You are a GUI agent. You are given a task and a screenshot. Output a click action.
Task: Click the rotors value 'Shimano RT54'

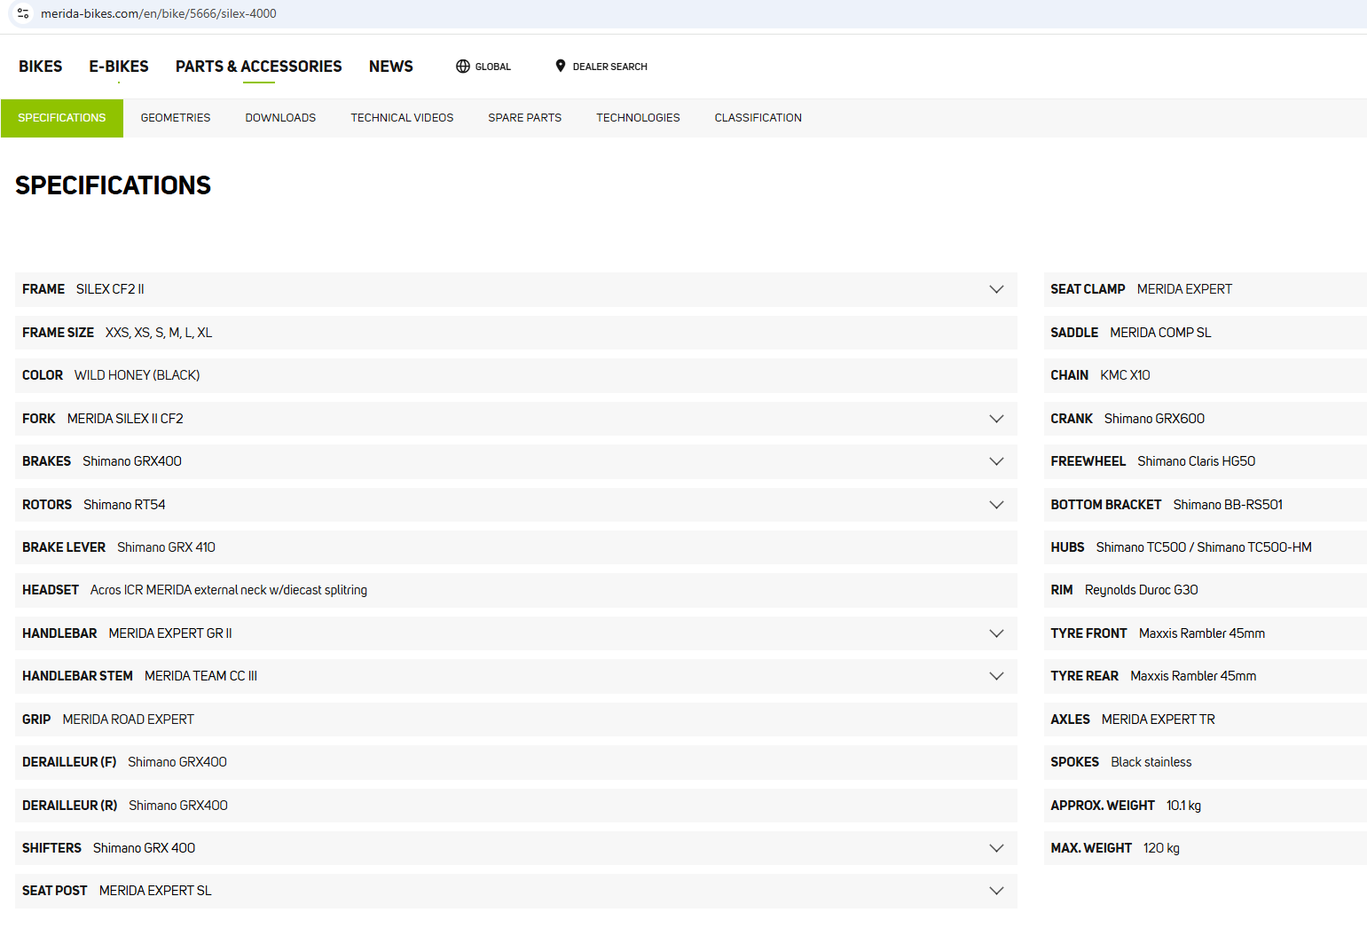coord(124,505)
